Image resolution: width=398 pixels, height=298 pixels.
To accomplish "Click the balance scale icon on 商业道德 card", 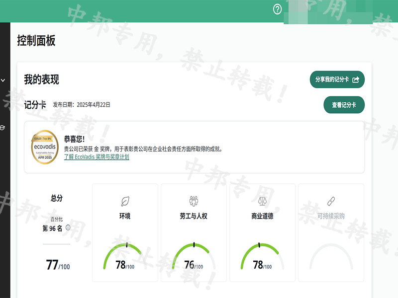I will coord(262,201).
